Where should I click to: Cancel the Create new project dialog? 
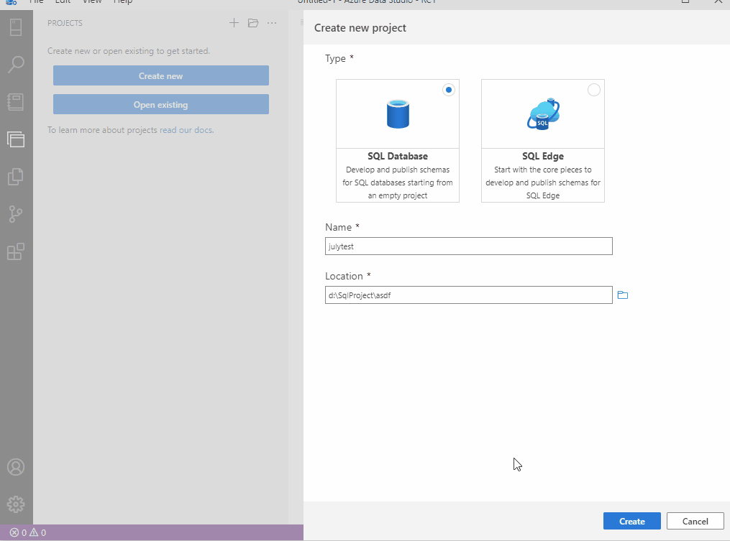pyautogui.click(x=695, y=520)
